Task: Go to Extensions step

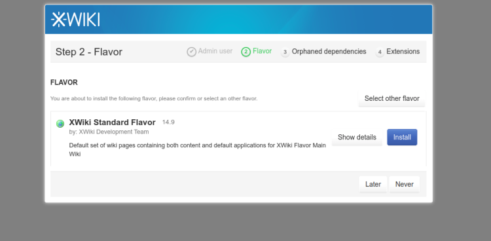Action: point(403,51)
